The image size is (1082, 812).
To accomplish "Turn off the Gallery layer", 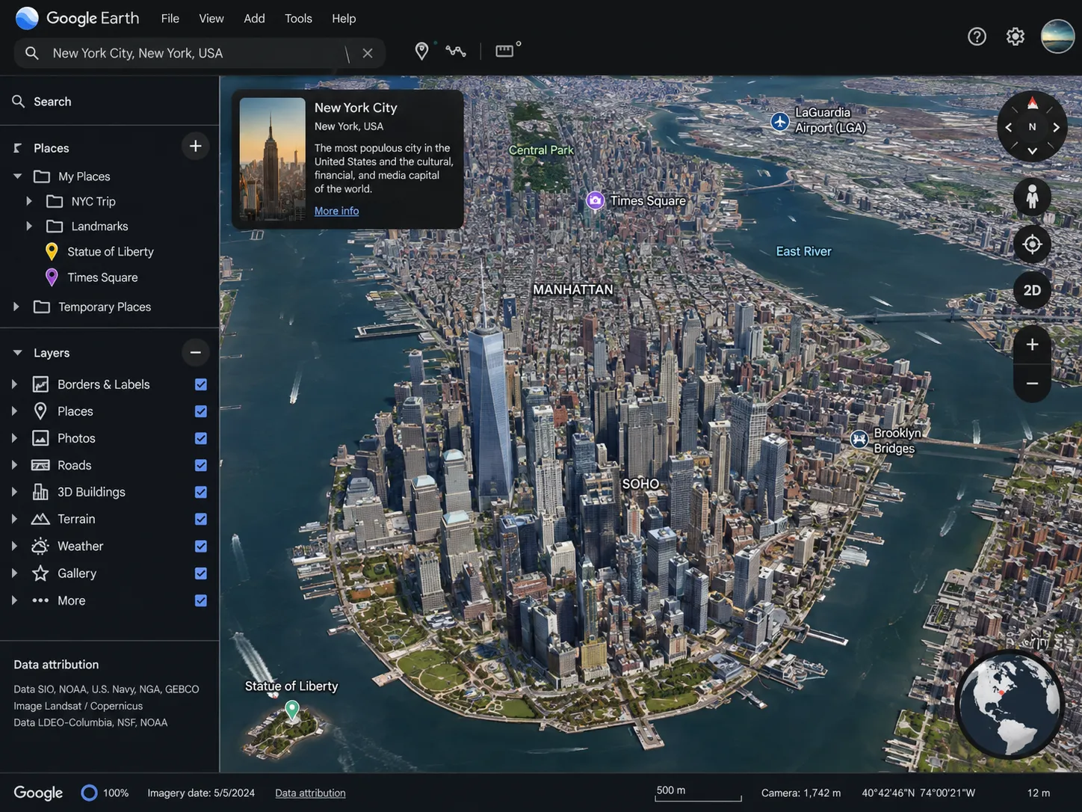I will 201,573.
